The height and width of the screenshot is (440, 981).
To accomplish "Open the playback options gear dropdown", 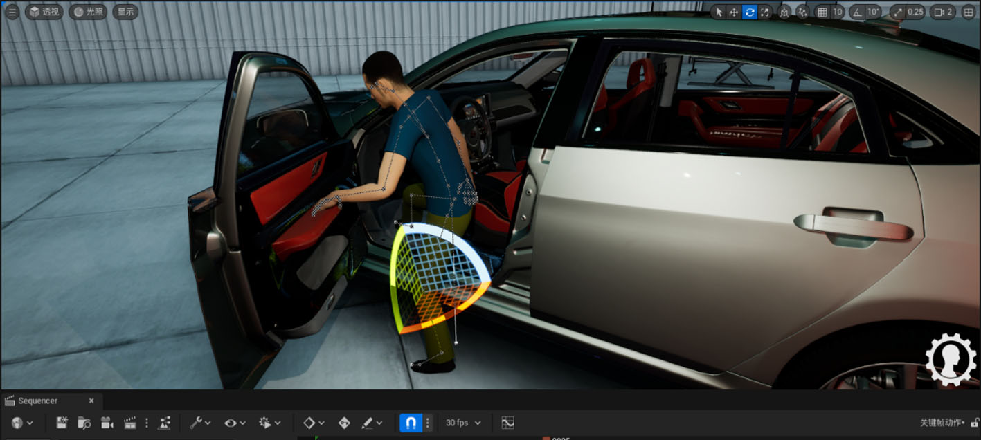I will click(270, 423).
